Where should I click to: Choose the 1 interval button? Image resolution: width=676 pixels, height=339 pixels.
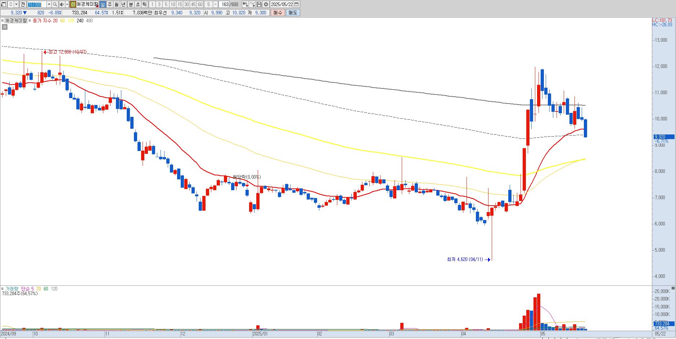pos(152,4)
